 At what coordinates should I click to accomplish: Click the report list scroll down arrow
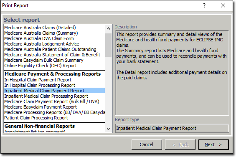tap(108, 129)
